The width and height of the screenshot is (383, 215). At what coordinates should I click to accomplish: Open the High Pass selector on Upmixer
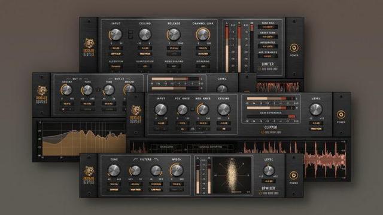coord(135,190)
